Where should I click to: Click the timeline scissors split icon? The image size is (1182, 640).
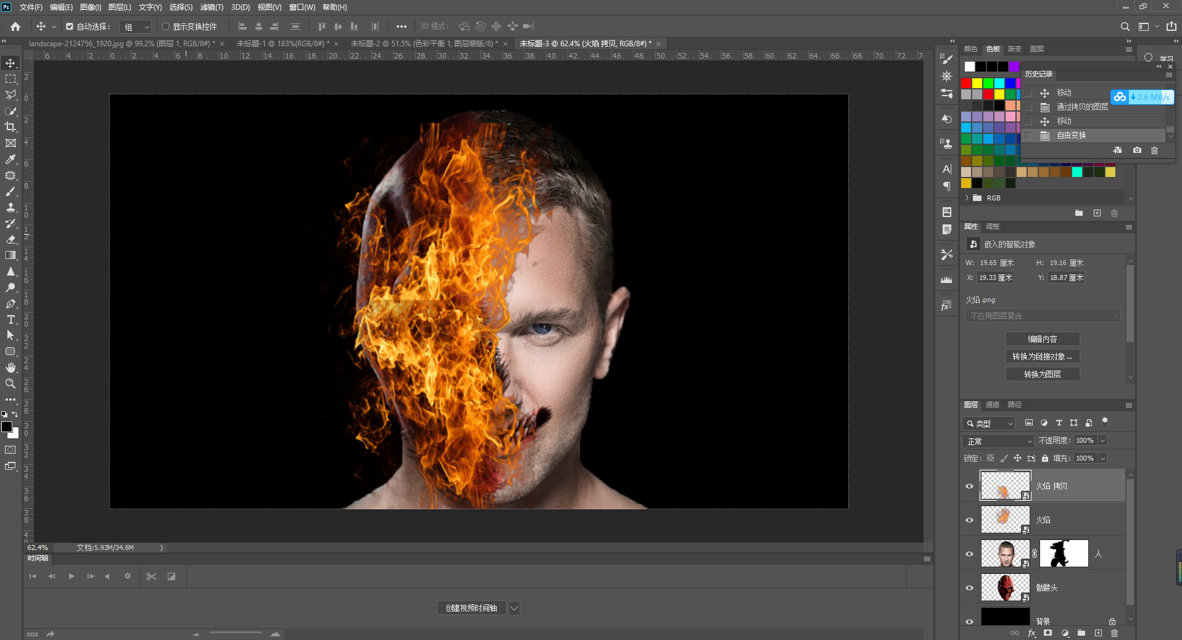pos(151,576)
